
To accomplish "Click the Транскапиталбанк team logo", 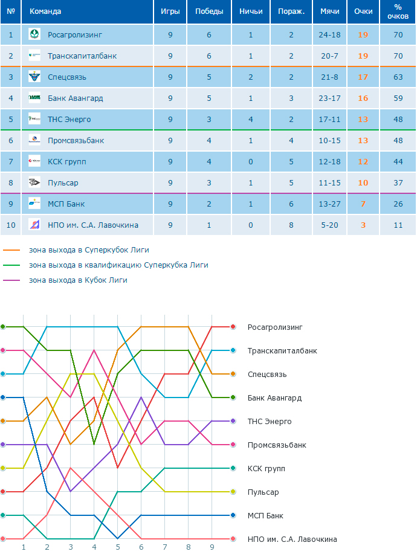I will (34, 56).
